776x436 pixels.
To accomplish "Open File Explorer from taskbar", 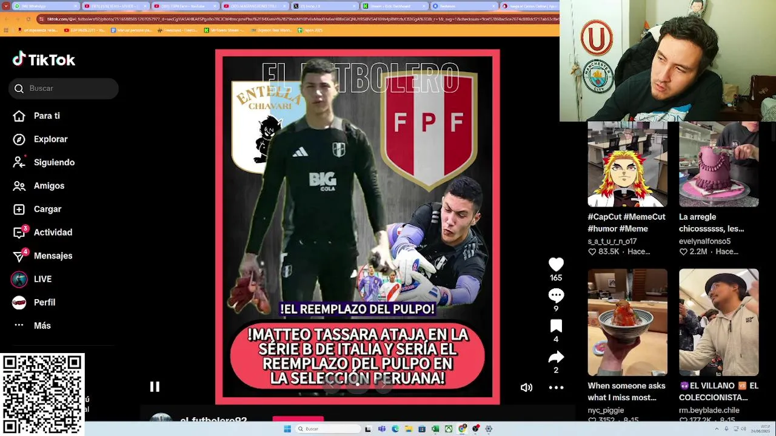I will [409, 429].
